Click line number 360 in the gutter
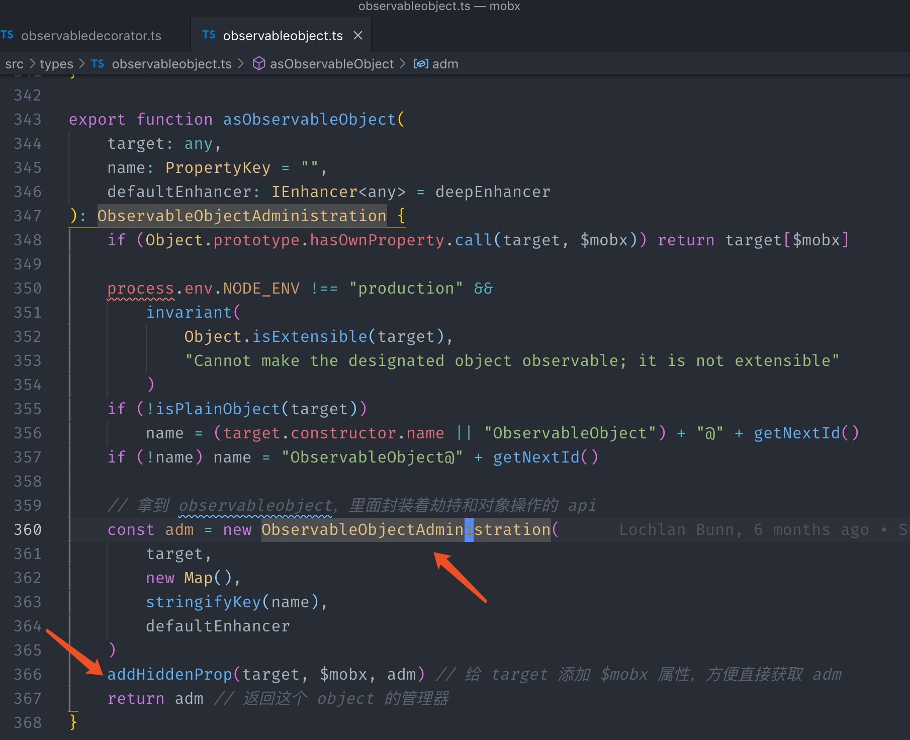This screenshot has height=740, width=910. [x=28, y=530]
